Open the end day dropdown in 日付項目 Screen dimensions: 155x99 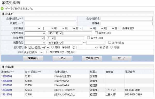111,29
